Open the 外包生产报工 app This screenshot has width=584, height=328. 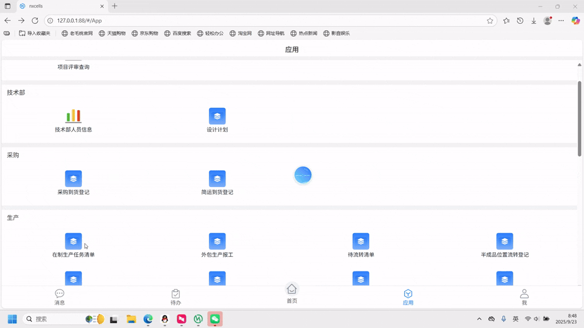[x=217, y=242]
